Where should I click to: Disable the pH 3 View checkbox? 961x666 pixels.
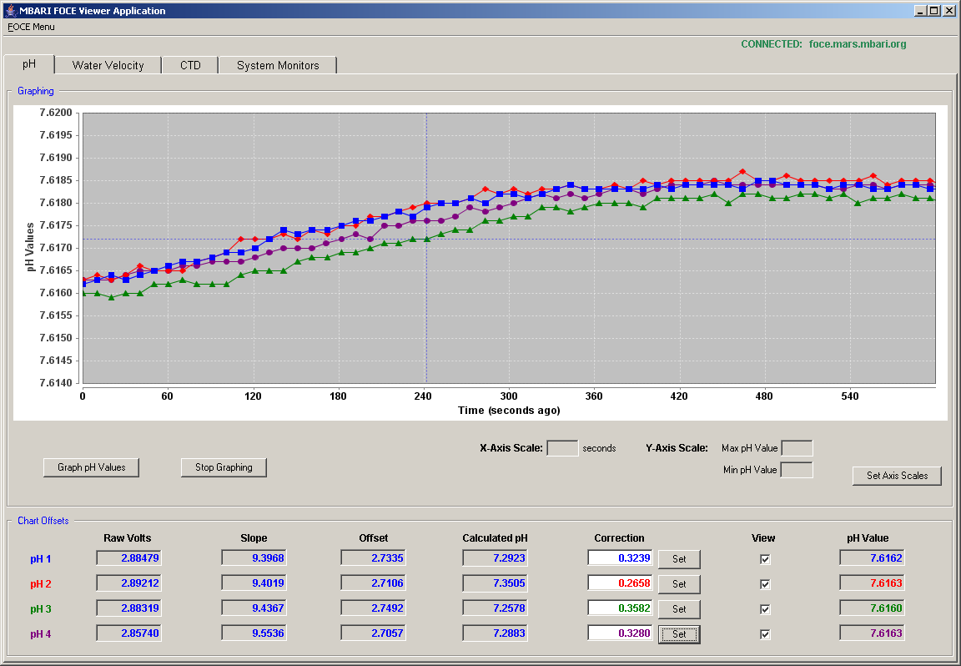(764, 609)
